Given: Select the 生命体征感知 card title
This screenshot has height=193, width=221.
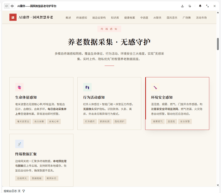Looking at the screenshot, I should [x=26, y=97].
